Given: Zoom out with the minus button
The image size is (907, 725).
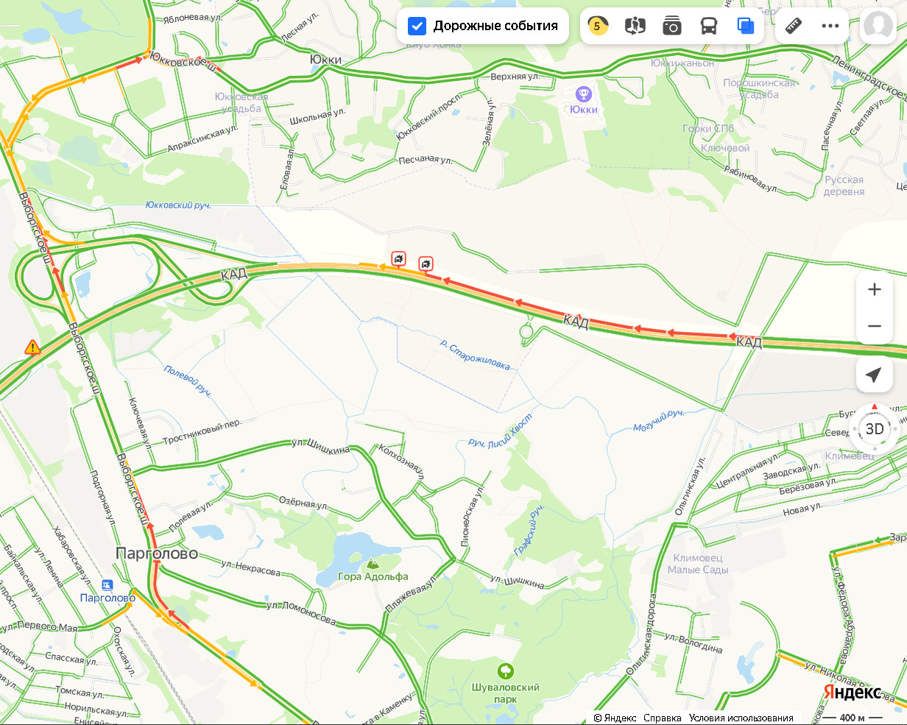Looking at the screenshot, I should point(875,326).
